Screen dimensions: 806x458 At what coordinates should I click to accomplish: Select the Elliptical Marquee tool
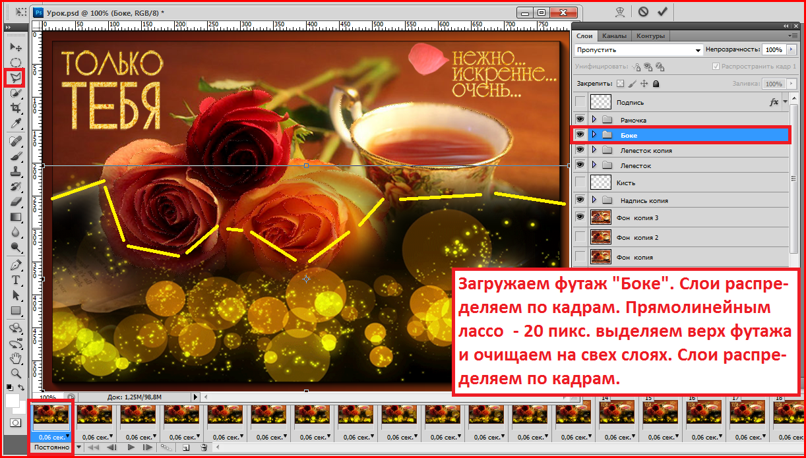[16, 63]
